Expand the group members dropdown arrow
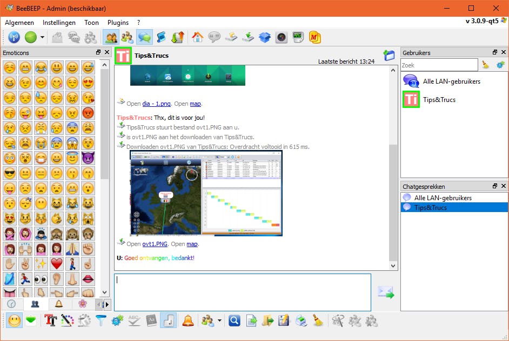Image resolution: width=509 pixels, height=341 pixels. [220, 320]
